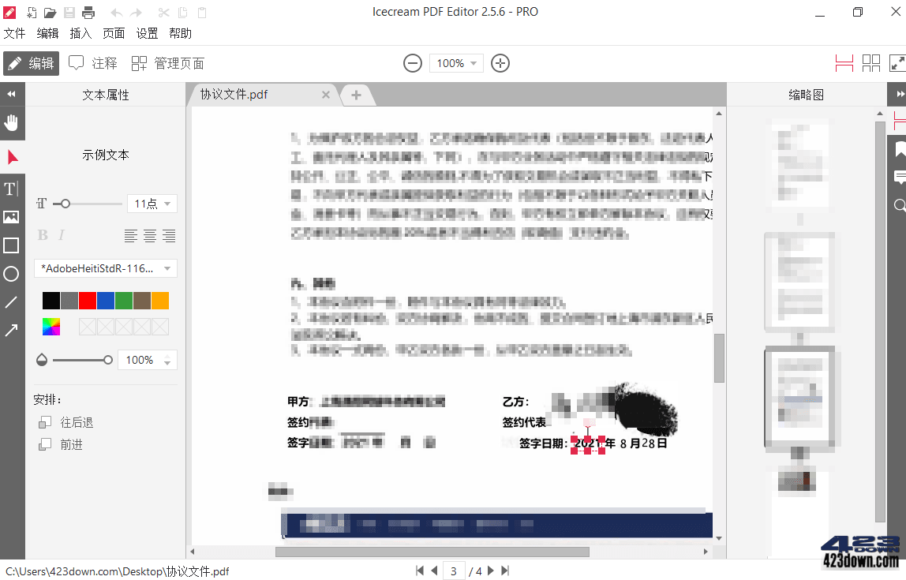The height and width of the screenshot is (580, 906).
Task: Open the font family dropdown AdobeHeitiStdR
Action: coord(105,268)
